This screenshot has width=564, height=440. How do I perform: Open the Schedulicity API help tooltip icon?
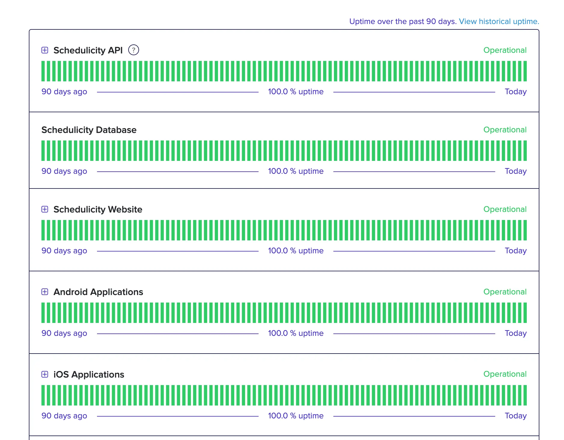pos(134,50)
